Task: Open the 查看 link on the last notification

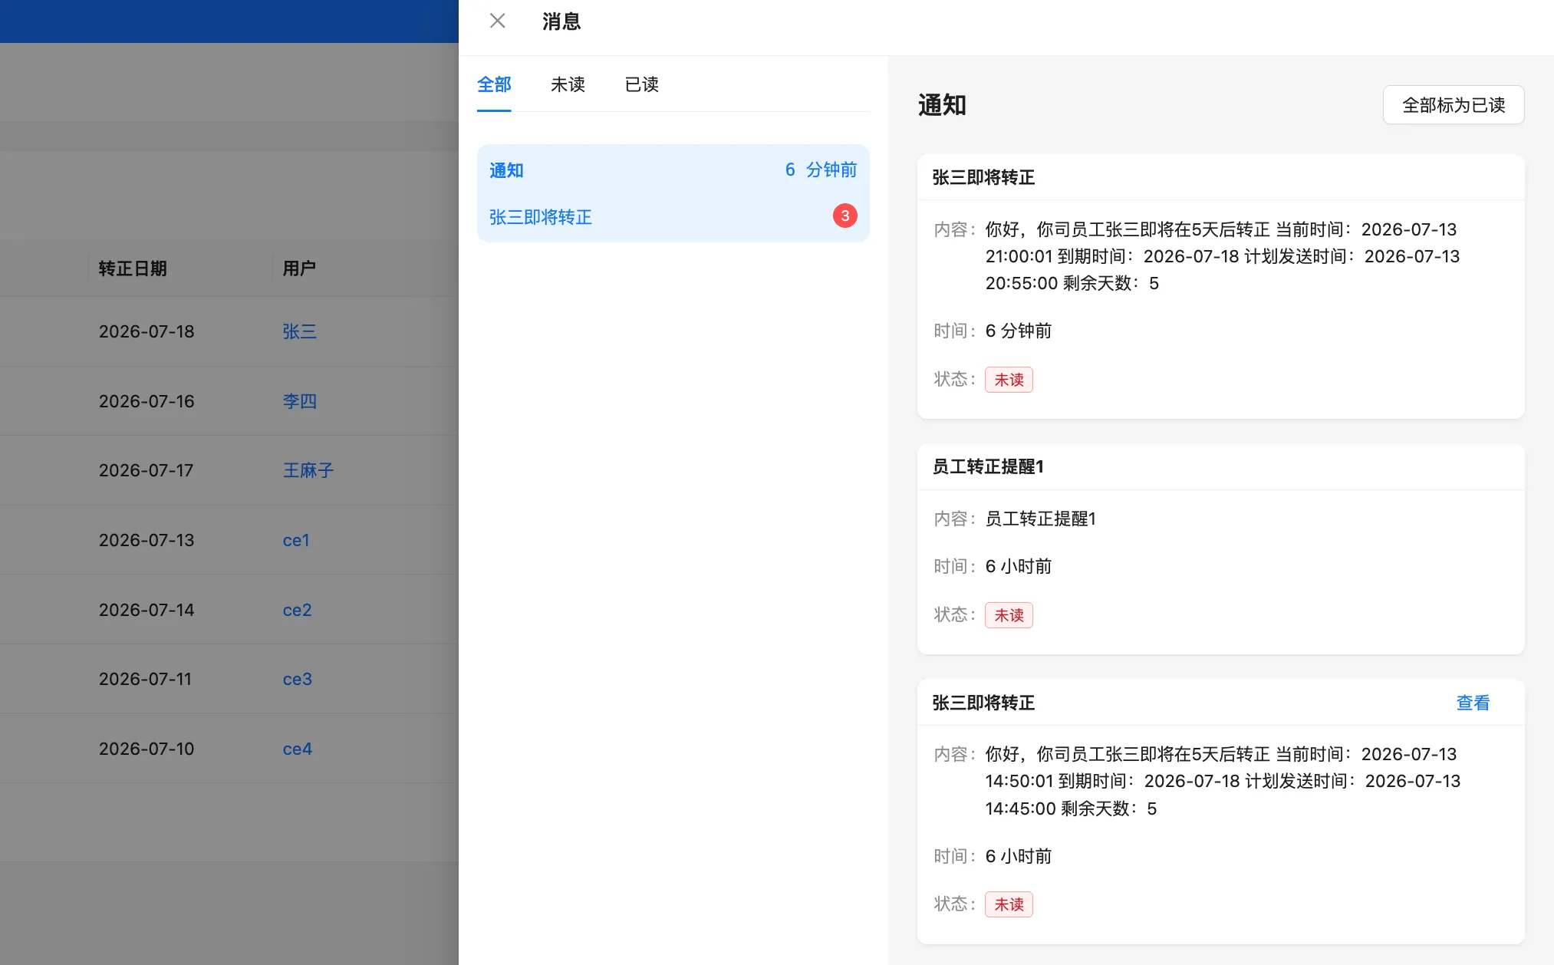Action: pyautogui.click(x=1473, y=703)
